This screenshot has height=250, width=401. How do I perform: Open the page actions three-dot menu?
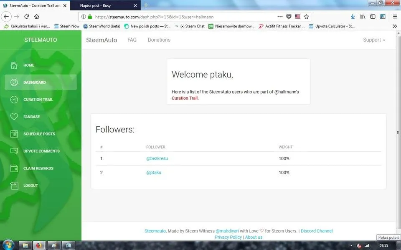280,17
